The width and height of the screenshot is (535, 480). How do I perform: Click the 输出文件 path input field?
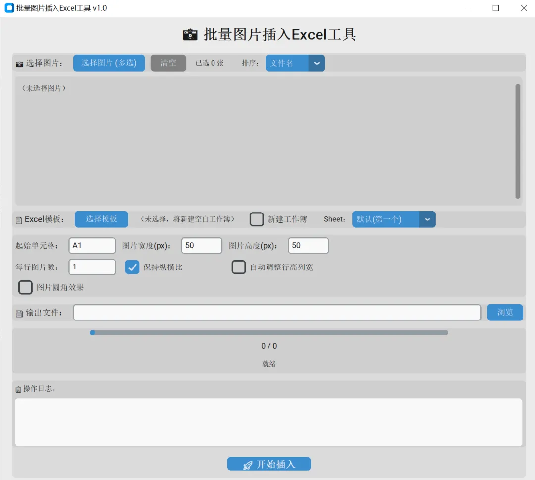(277, 313)
